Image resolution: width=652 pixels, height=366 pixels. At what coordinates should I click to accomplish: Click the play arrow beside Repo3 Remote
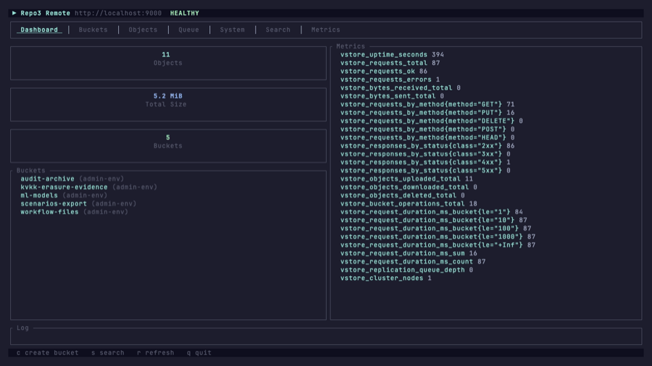(14, 13)
